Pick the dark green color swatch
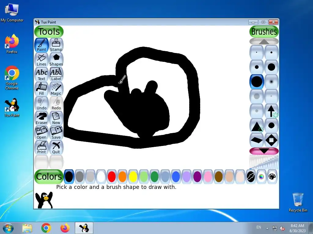This screenshot has height=234, width=313. 154,177
